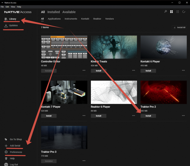The width and height of the screenshot is (190, 166).
Task: Open the View menu
Action: click(13, 7)
